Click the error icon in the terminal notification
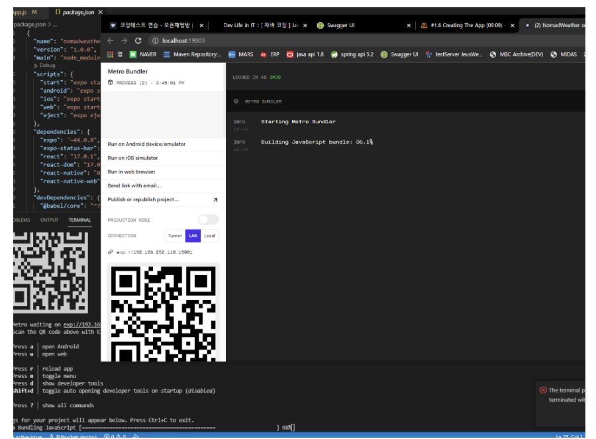The height and width of the screenshot is (439, 596). [x=543, y=390]
